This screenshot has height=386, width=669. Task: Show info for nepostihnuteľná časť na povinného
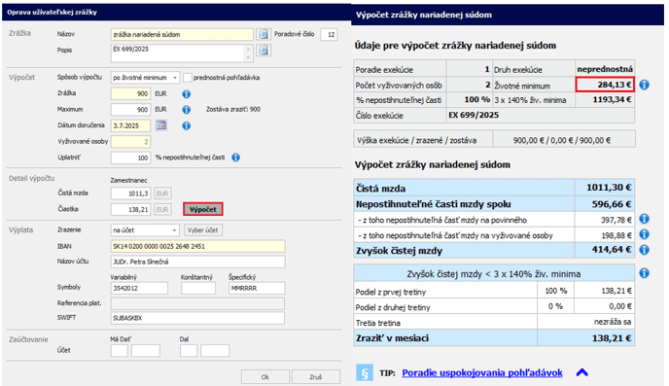click(645, 219)
